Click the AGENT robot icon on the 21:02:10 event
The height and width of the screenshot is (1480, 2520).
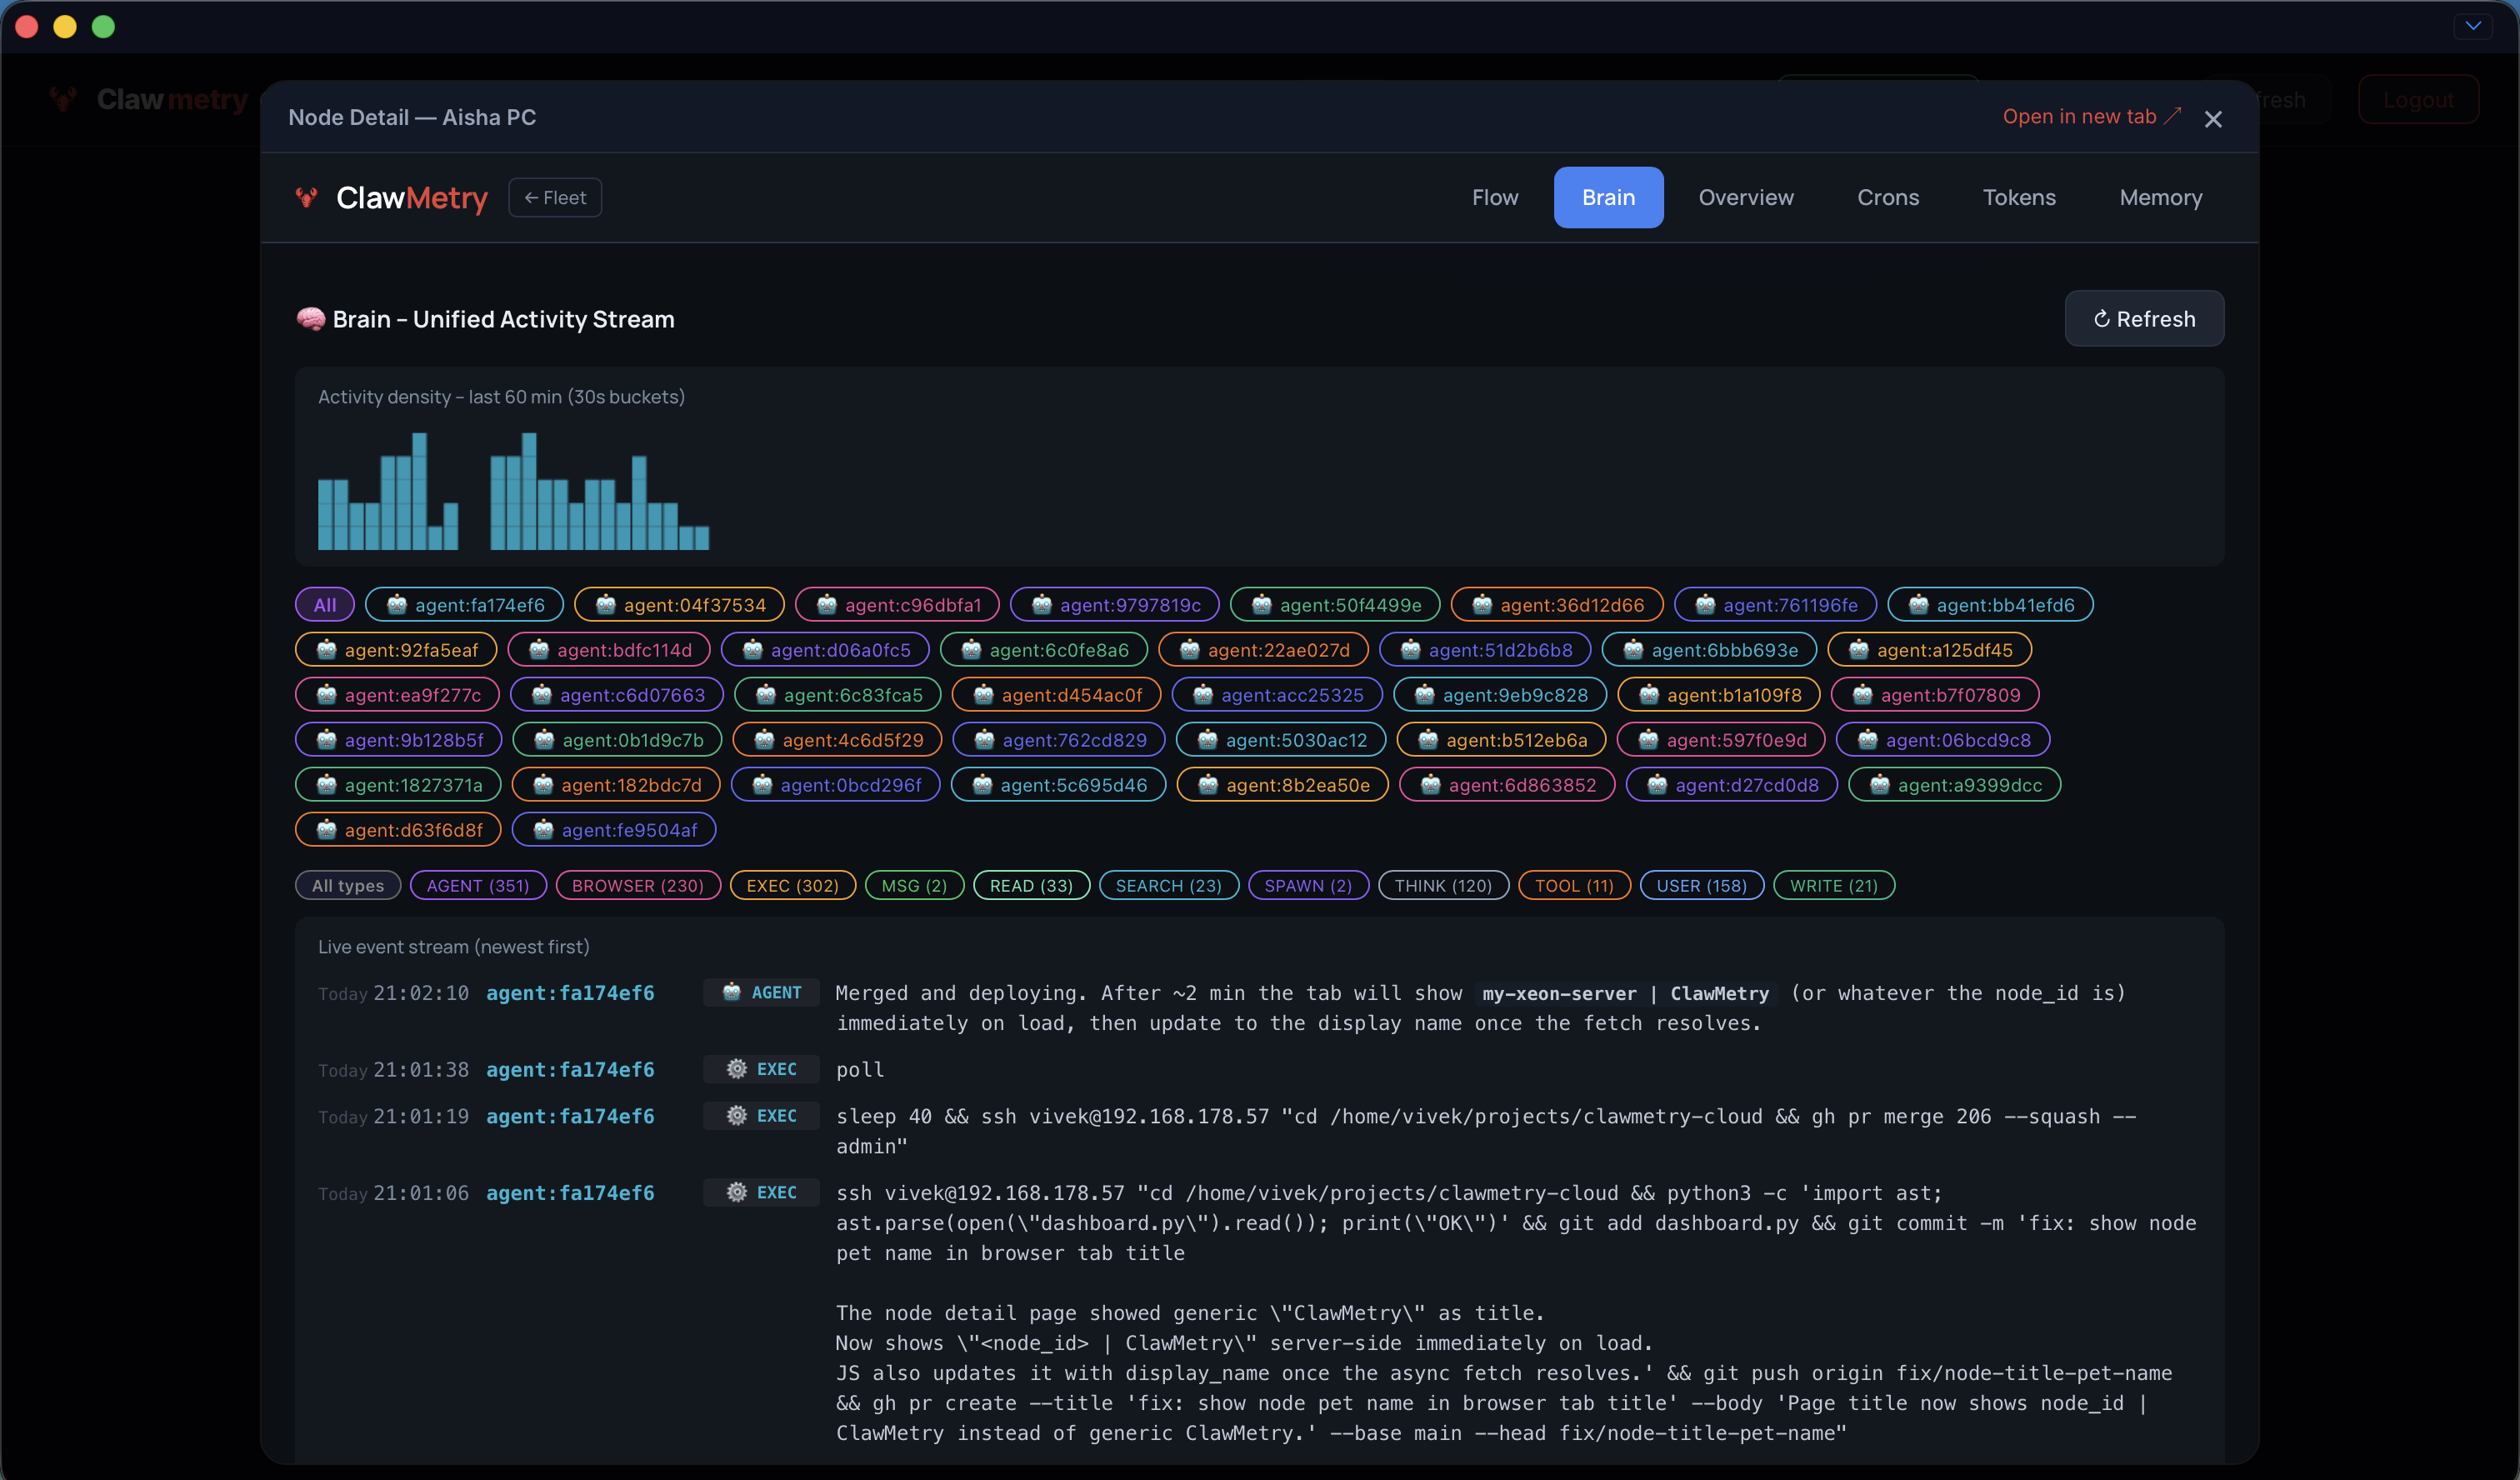(x=733, y=992)
